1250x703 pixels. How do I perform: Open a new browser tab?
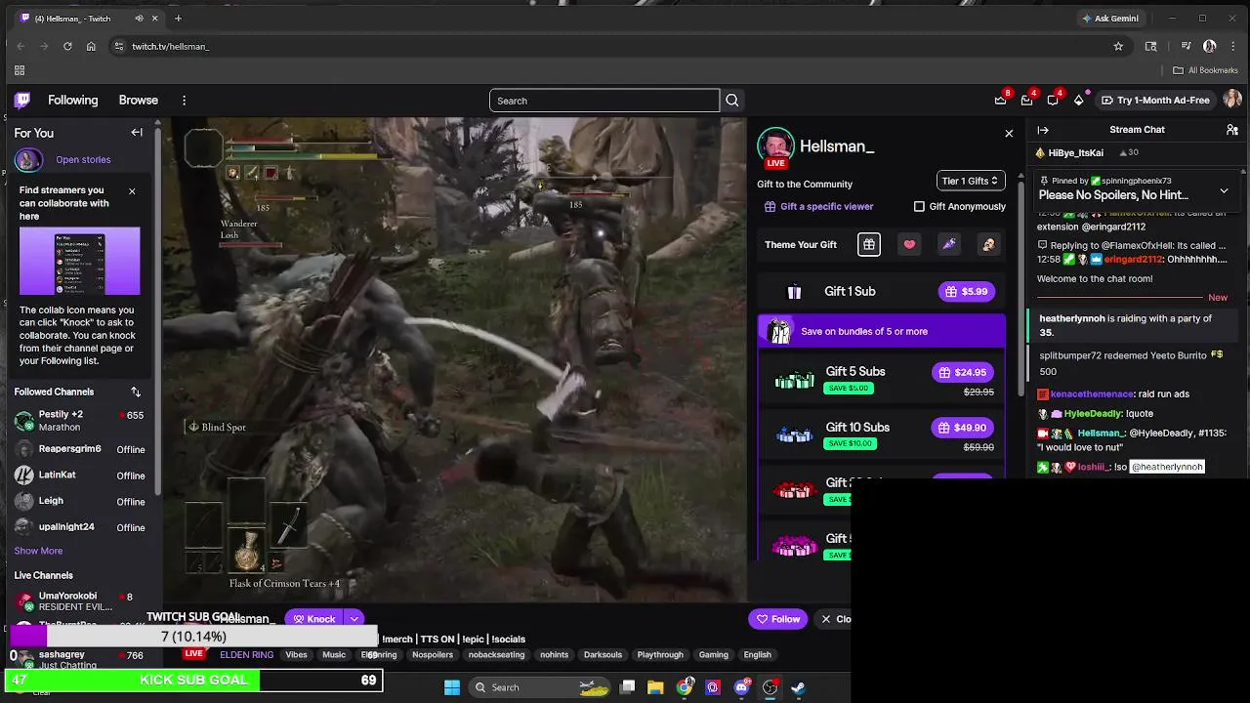pos(178,18)
